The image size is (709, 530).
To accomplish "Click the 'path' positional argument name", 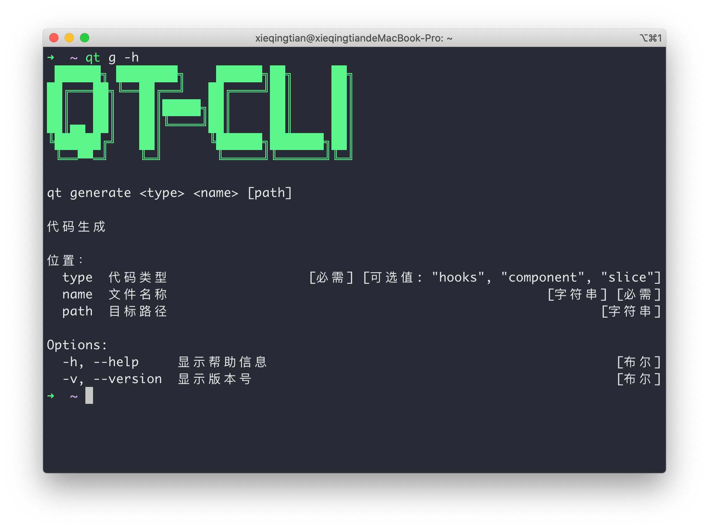I will [77, 311].
